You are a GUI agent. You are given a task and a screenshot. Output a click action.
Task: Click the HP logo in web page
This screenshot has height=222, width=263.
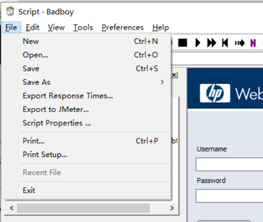pyautogui.click(x=215, y=93)
